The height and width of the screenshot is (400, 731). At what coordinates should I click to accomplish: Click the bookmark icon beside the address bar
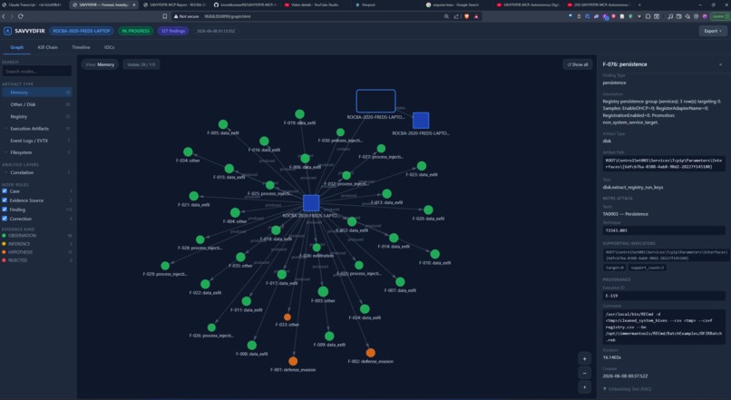coord(164,16)
